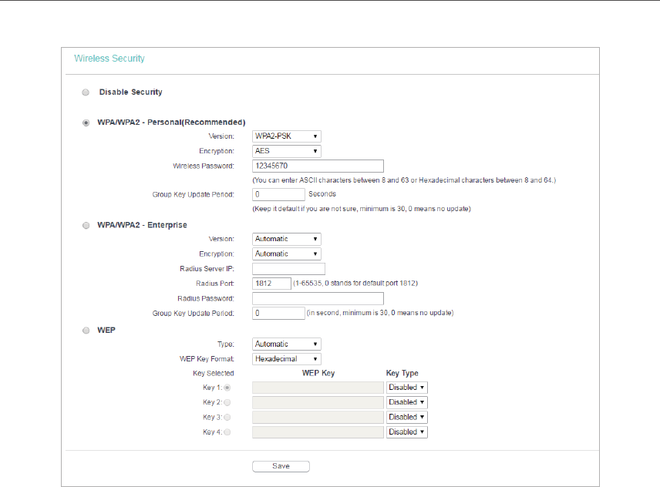
Task: Click the 'Keep it default' hint text
Action: pyautogui.click(x=362, y=209)
